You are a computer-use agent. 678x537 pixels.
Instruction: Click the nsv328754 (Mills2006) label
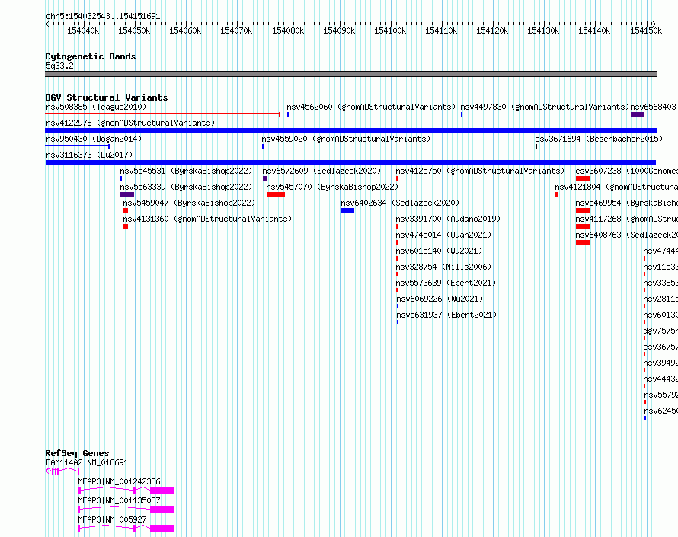[443, 267]
